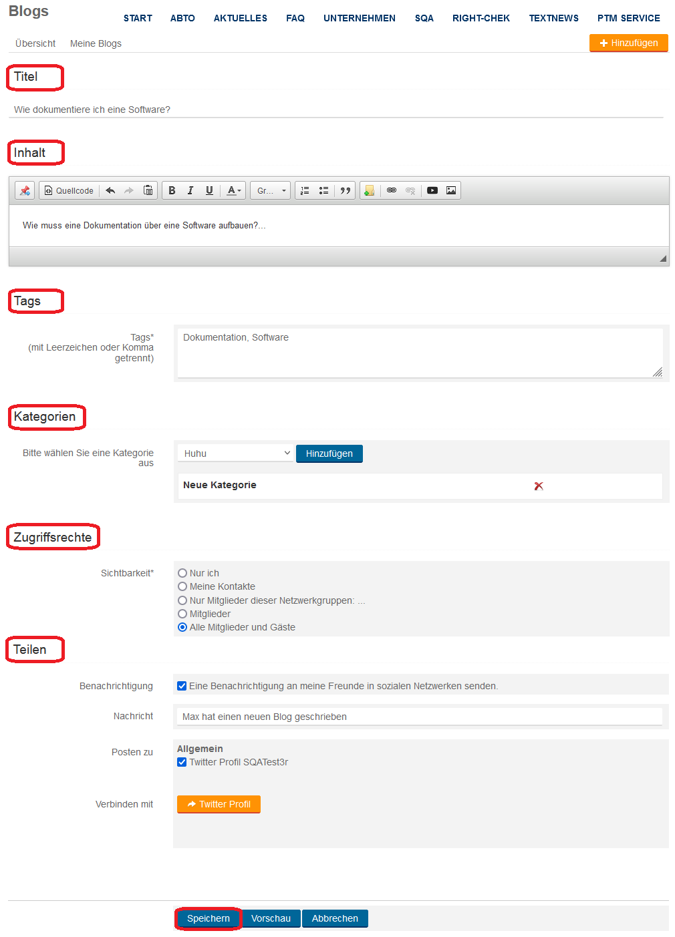The width and height of the screenshot is (675, 937).
Task: Open the Huhu category dropdown
Action: click(237, 453)
